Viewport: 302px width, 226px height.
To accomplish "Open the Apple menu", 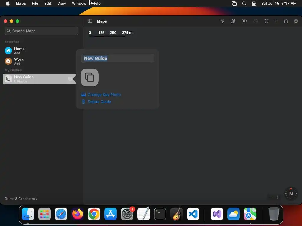I will tap(8, 3).
